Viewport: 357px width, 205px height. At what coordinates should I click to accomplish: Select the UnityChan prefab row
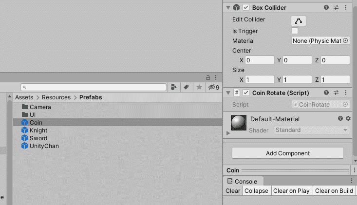pos(118,146)
